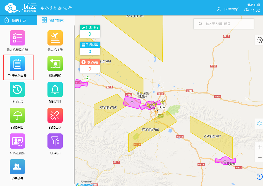Zoom in the map with plus button
Screen dimensions: 263x186
coord(260,147)
